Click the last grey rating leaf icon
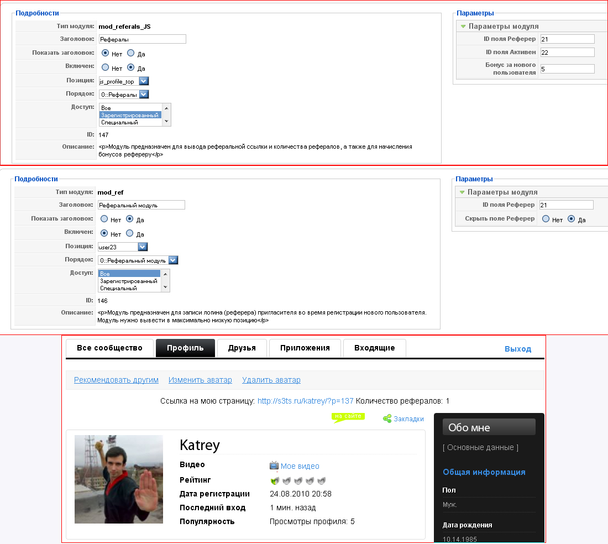The width and height of the screenshot is (608, 544). click(322, 481)
